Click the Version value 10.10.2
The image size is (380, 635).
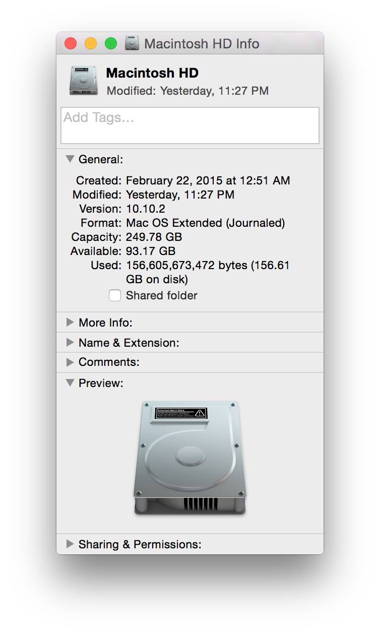(x=146, y=209)
